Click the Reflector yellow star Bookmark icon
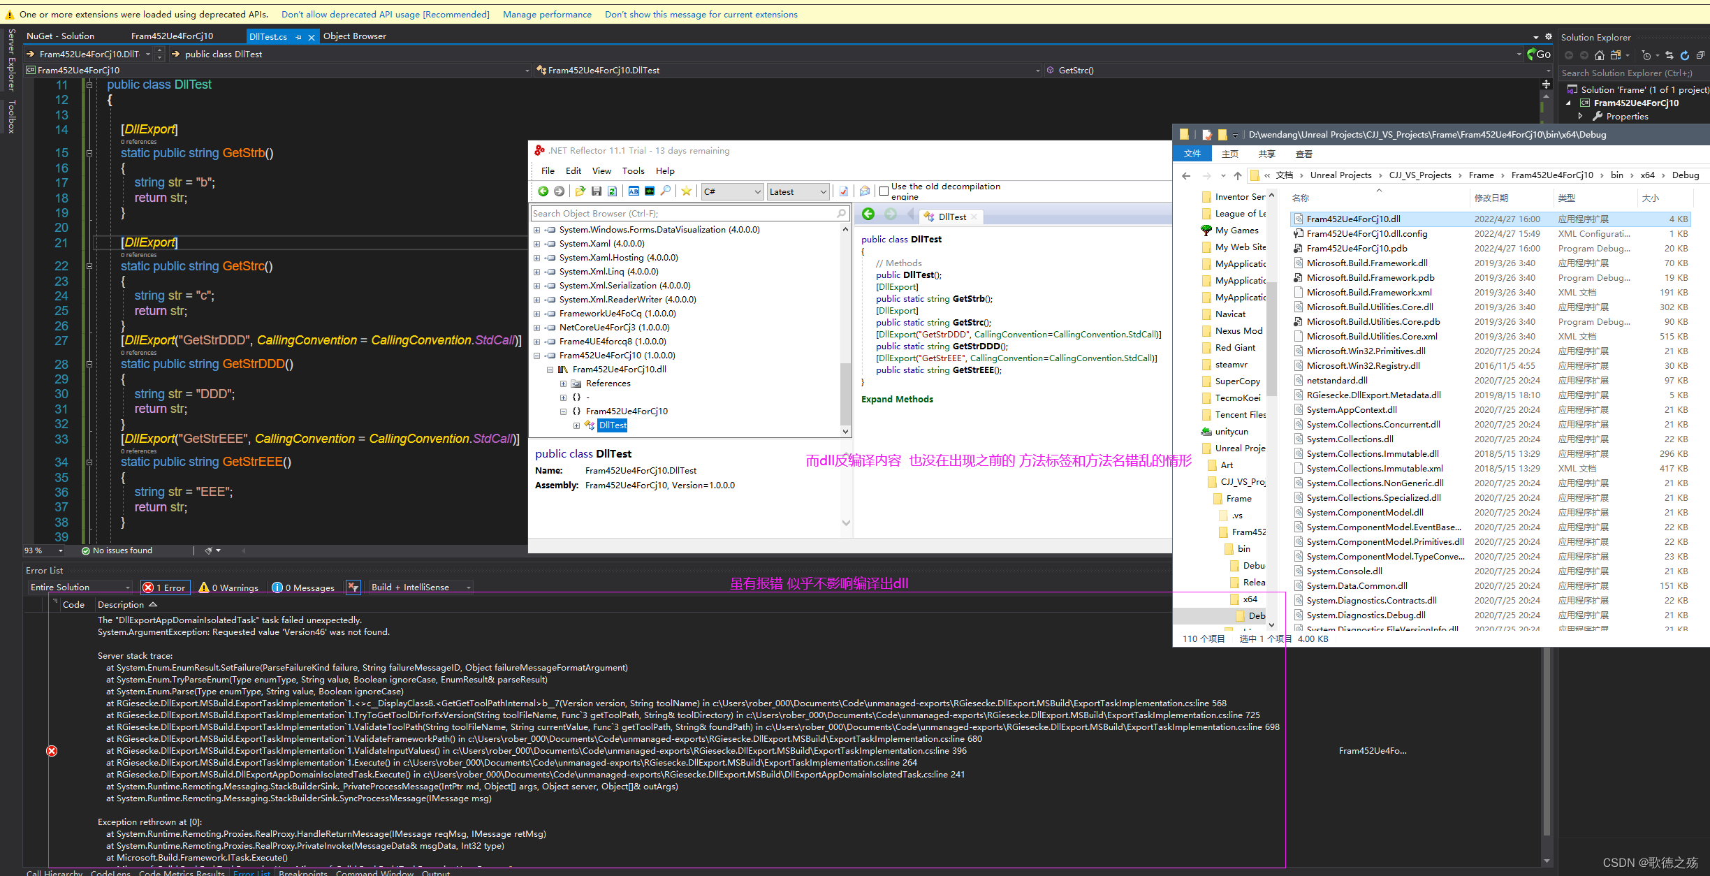This screenshot has width=1710, height=876. point(687,191)
